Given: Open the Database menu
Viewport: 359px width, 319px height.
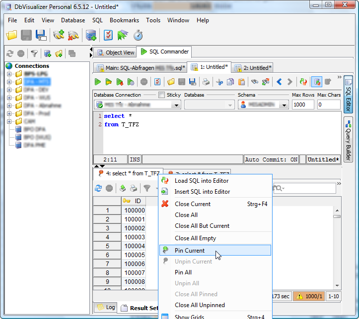Looking at the screenshot, I should (x=73, y=20).
